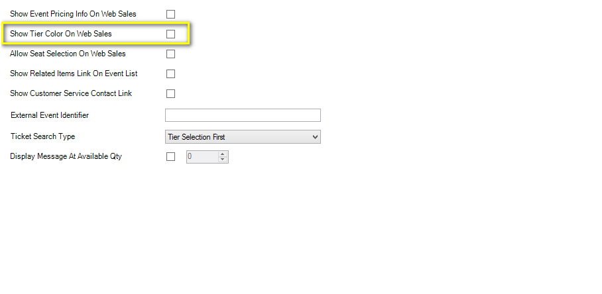Open the Tier Selection First combo box

click(x=243, y=137)
